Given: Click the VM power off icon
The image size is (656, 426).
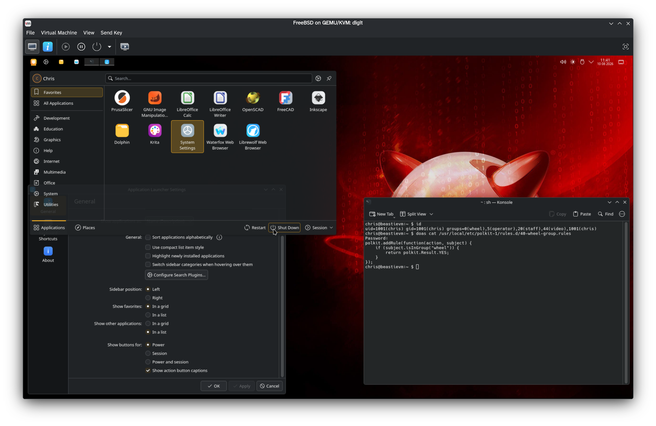Looking at the screenshot, I should tap(97, 47).
